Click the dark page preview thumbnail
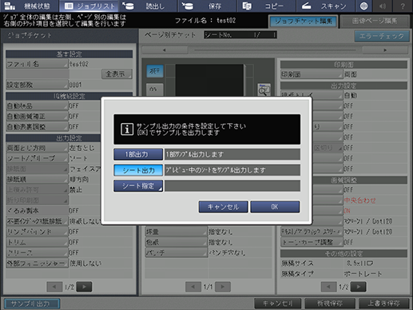Viewport: 413px width, 310px height. pyautogui.click(x=209, y=80)
